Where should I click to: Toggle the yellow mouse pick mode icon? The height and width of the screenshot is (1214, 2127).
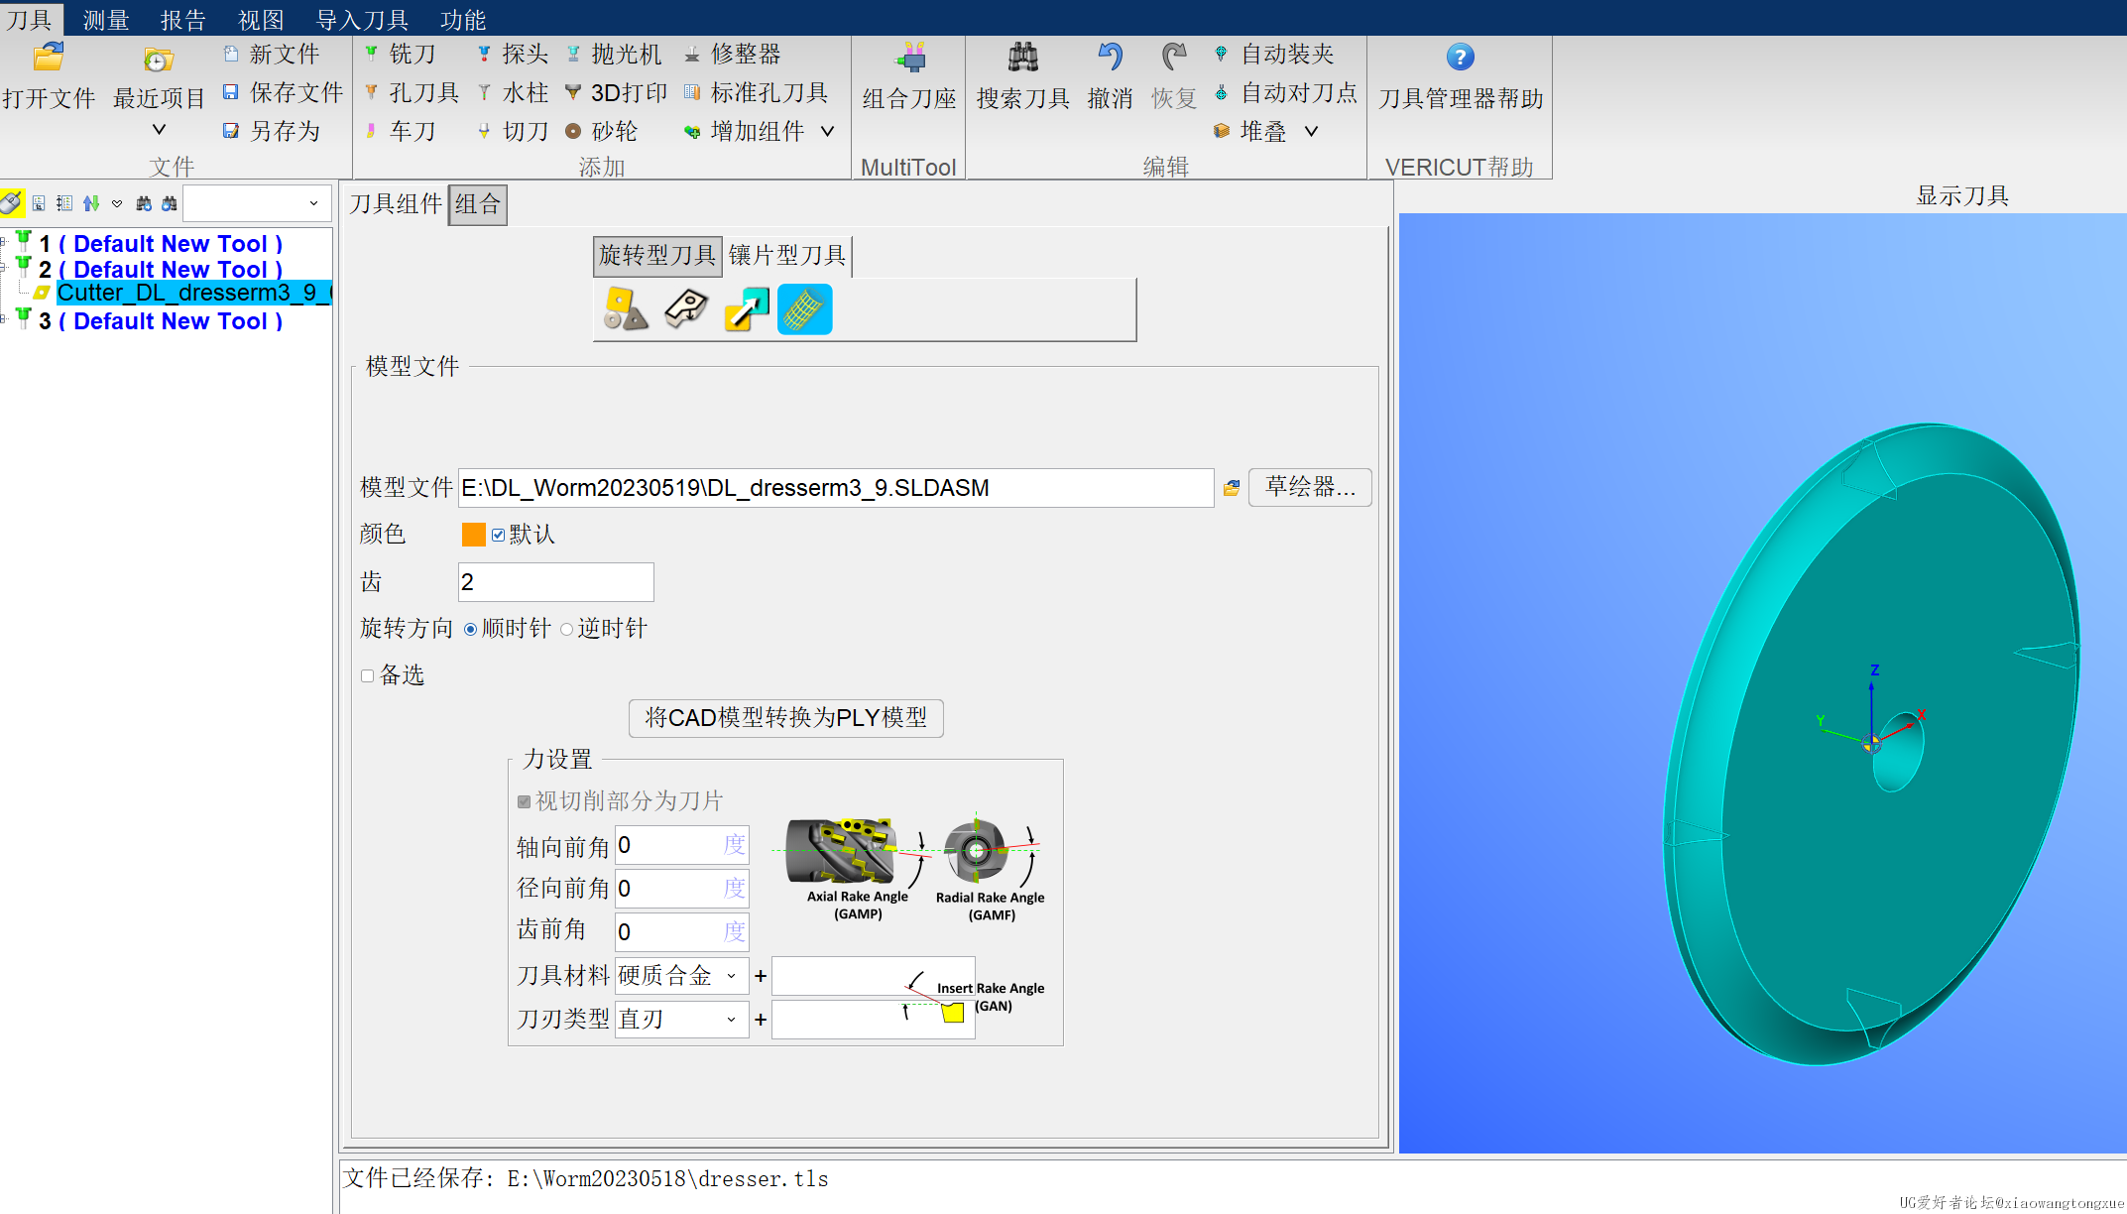tap(12, 203)
